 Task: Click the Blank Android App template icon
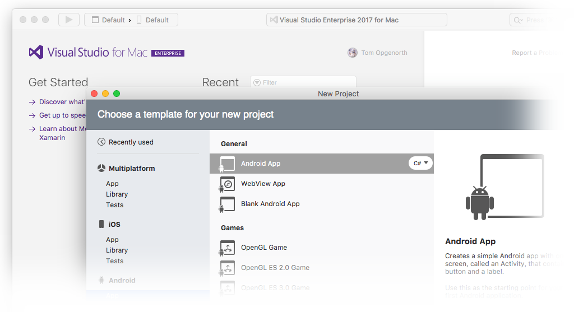click(227, 204)
